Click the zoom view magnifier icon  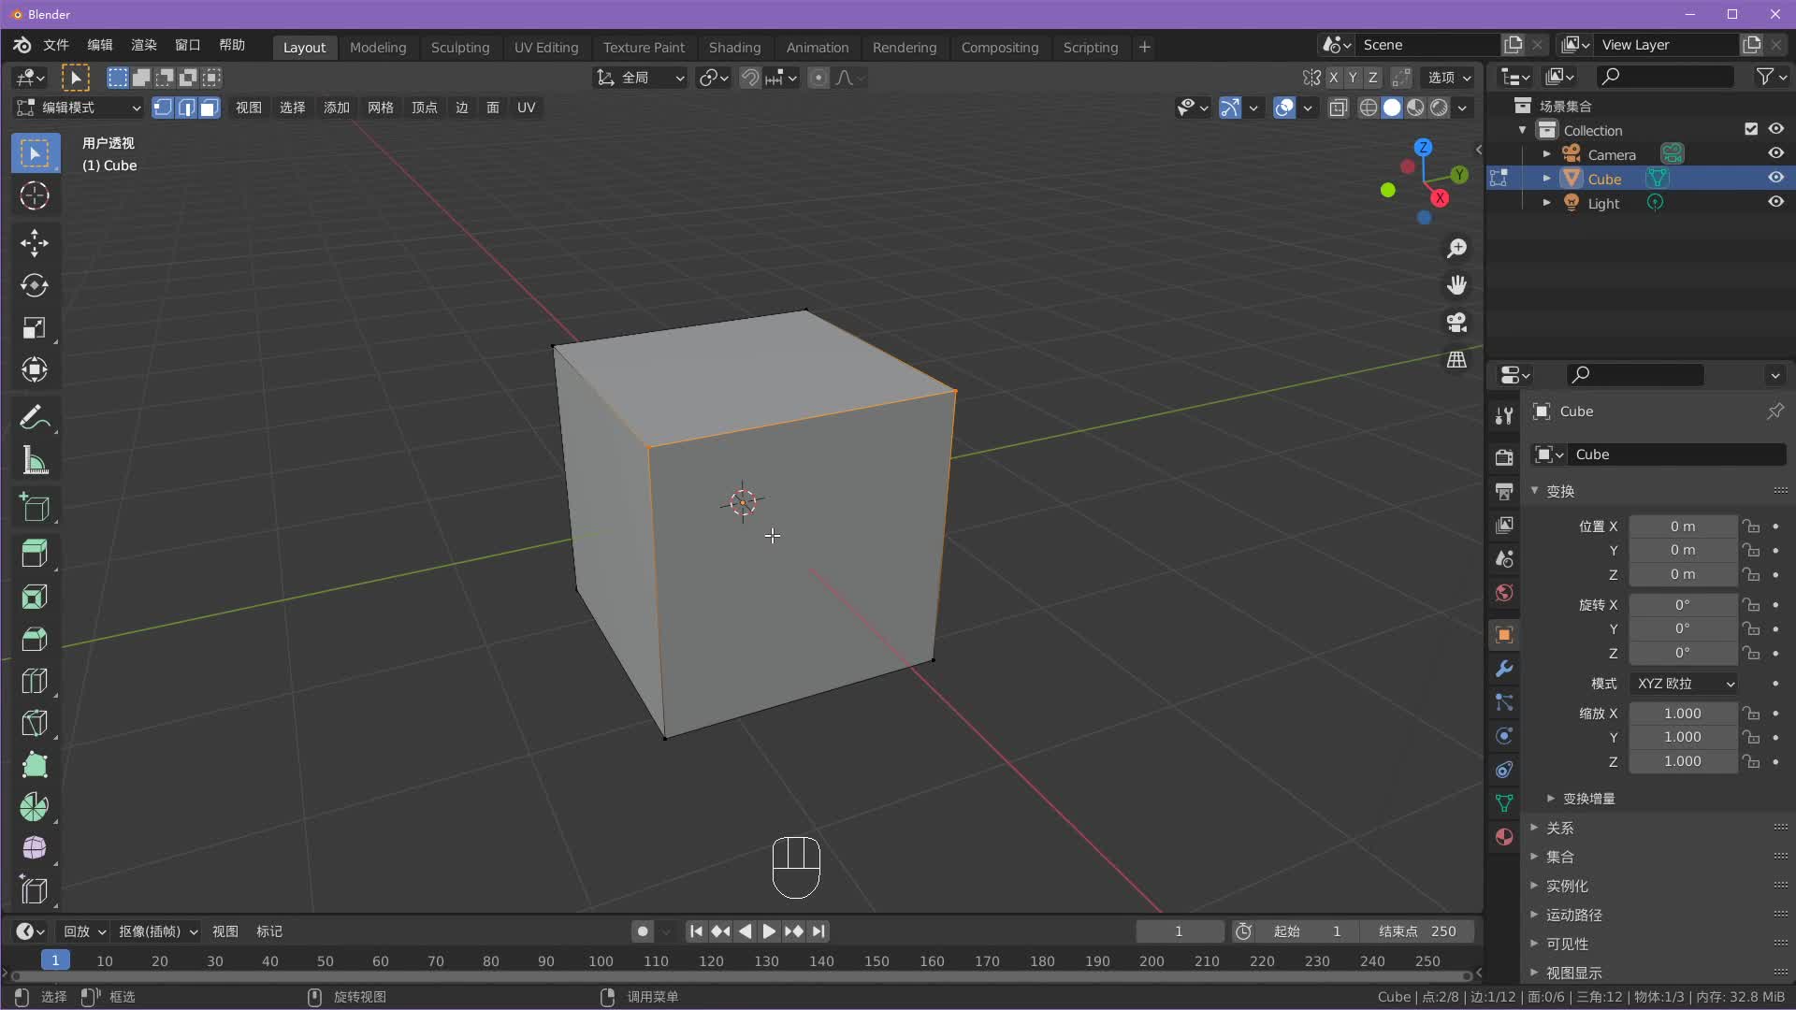[x=1456, y=248]
